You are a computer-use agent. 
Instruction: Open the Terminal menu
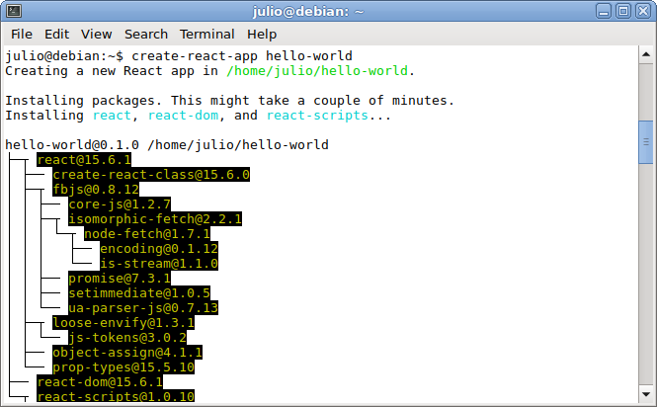(x=207, y=34)
